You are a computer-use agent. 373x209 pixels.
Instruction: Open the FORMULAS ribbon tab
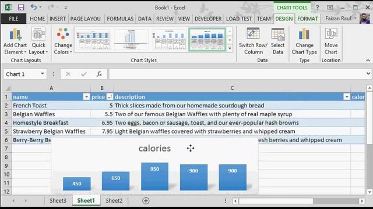tap(120, 19)
